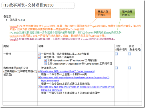Screen dimensions: 145x108
Task: Check the 测试 box in the 一致性 row
Action: (x=130, y=54)
